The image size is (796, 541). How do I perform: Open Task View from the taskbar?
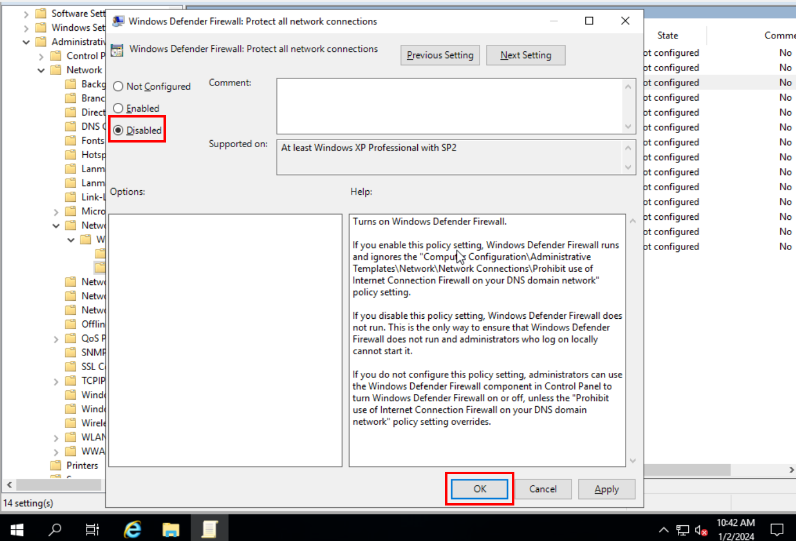point(93,529)
